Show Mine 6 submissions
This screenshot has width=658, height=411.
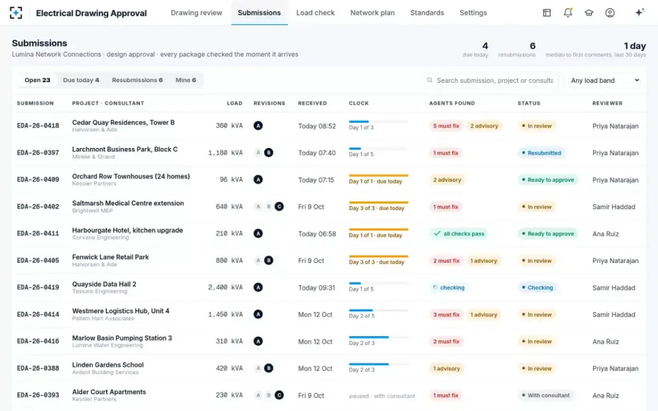click(185, 80)
